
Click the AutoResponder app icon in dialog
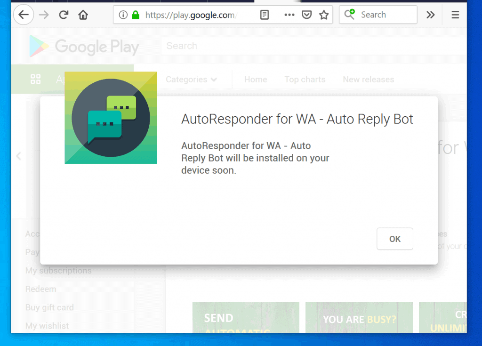click(111, 118)
